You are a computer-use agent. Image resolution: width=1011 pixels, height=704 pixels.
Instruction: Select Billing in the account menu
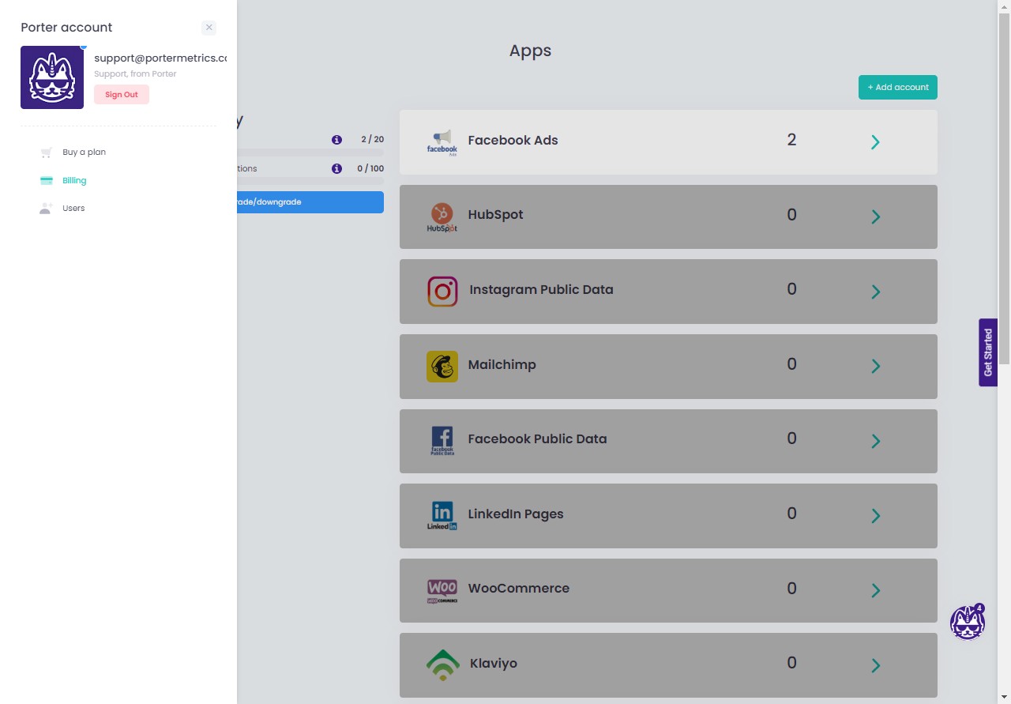click(74, 181)
